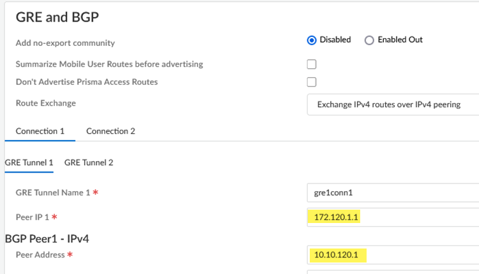Focus the Peer IP 1 field with 172.120.1.1
Image resolution: width=479 pixels, height=274 pixels.
(392, 217)
